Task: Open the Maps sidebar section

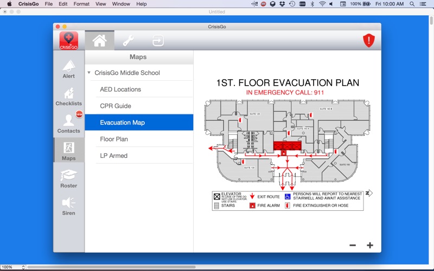Action: pyautogui.click(x=69, y=151)
